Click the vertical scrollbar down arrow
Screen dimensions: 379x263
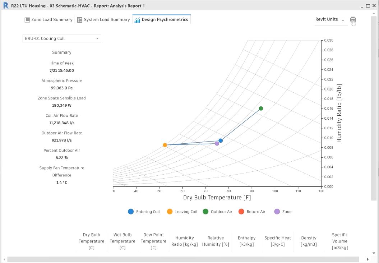(x=374, y=253)
